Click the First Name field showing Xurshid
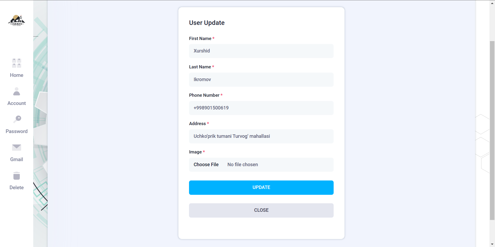The height and width of the screenshot is (247, 495). coord(261,51)
